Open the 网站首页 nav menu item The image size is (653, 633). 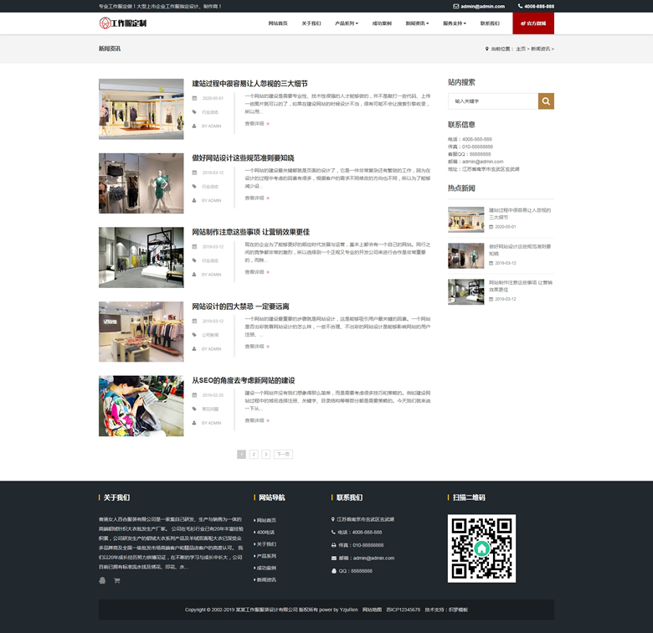tap(278, 23)
